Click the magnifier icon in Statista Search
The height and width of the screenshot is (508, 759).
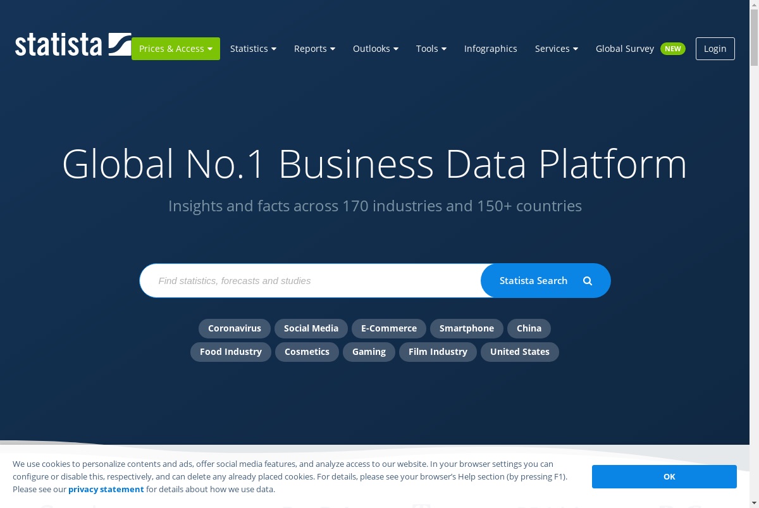[588, 281]
